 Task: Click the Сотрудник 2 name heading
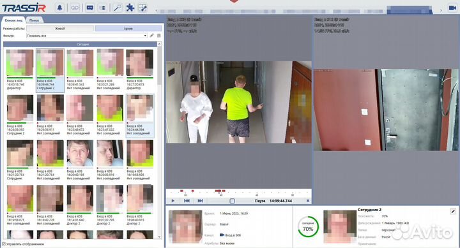369,210
